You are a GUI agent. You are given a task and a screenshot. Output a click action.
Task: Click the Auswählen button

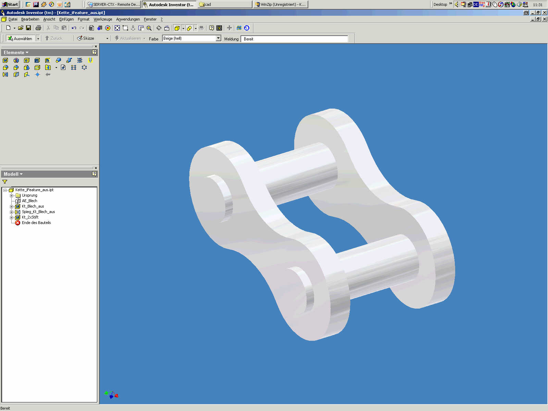pyautogui.click(x=20, y=38)
